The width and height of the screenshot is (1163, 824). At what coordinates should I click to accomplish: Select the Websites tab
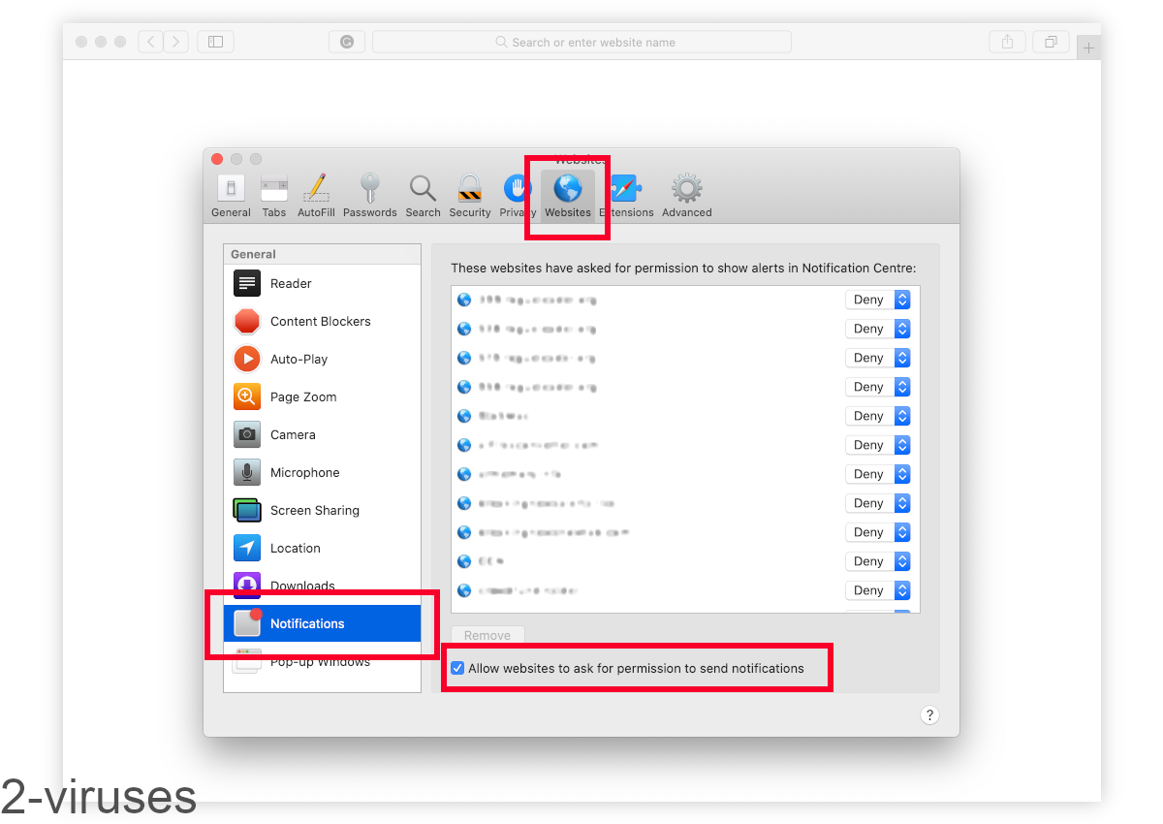click(x=567, y=195)
